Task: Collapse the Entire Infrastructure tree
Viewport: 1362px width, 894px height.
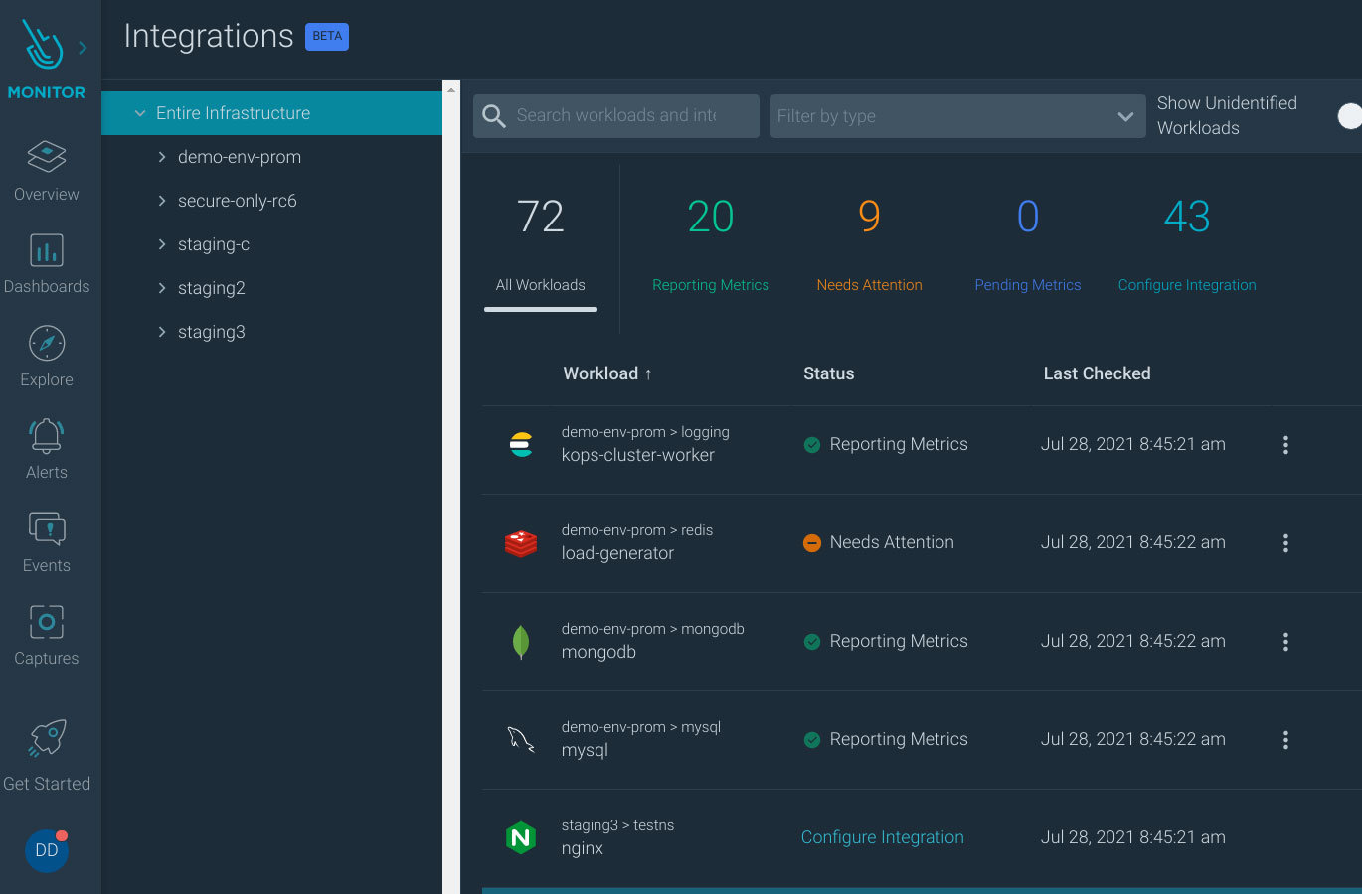Action: point(139,113)
